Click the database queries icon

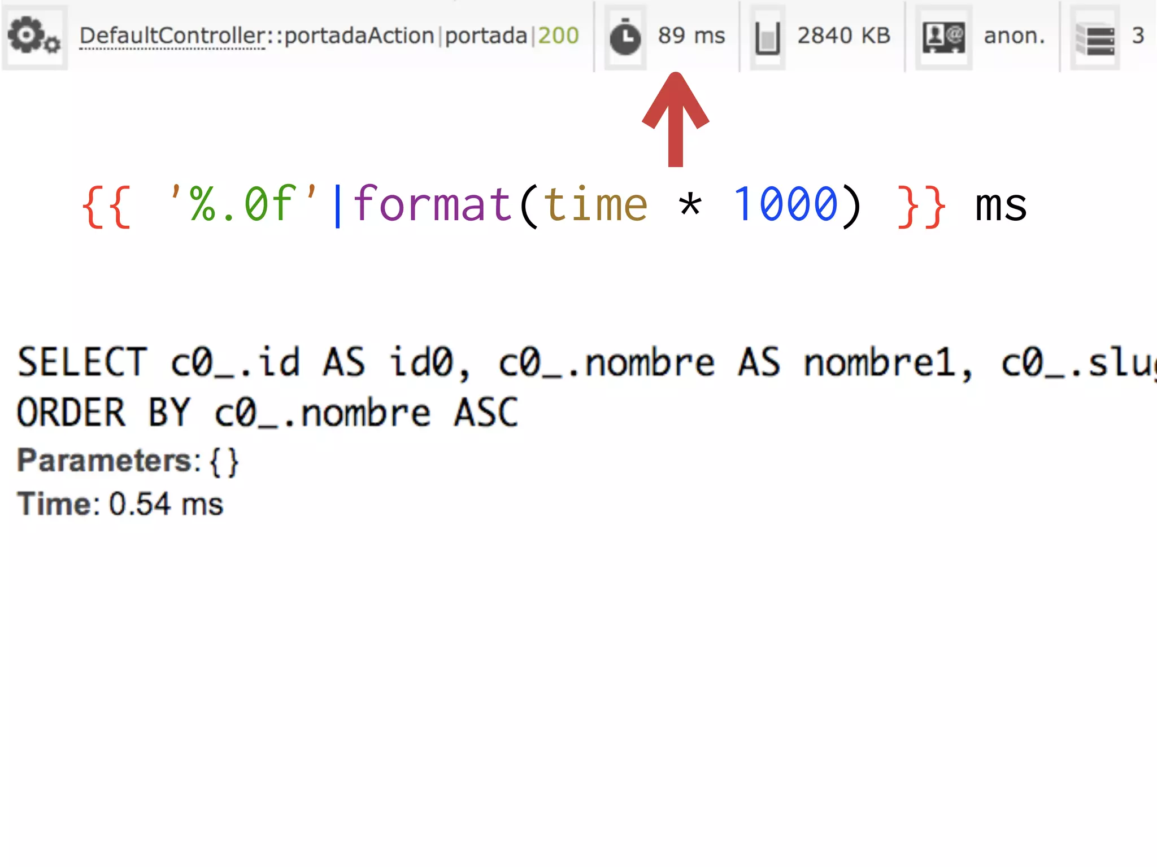click(x=1094, y=37)
